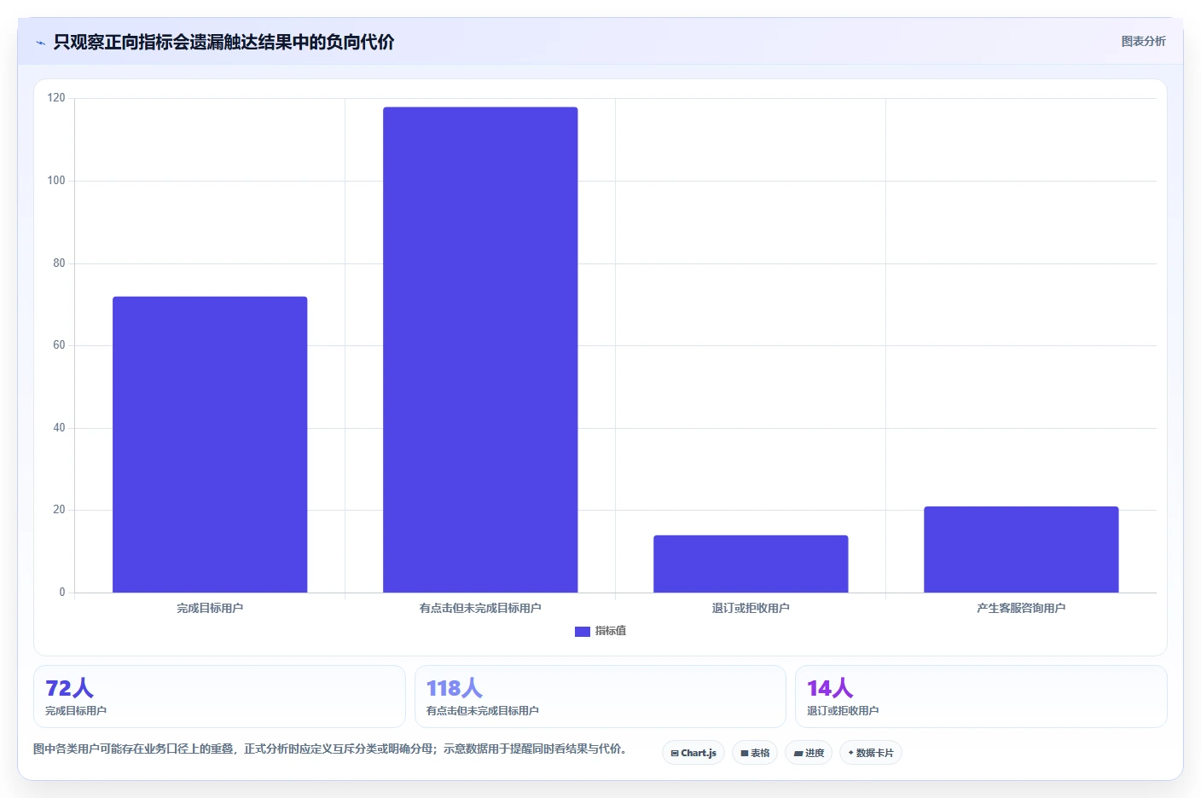Click the 有点击但未完成目标用户 bar
This screenshot has height=798, width=1201.
point(480,350)
